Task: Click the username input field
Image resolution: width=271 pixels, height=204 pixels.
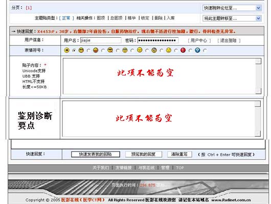Action: click(101, 40)
